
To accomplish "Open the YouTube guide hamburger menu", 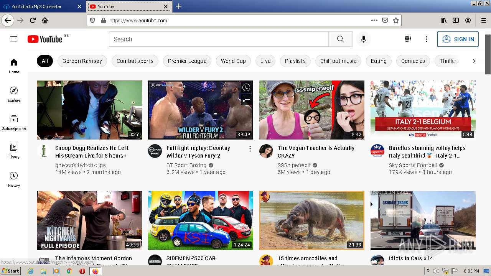I will [14, 39].
